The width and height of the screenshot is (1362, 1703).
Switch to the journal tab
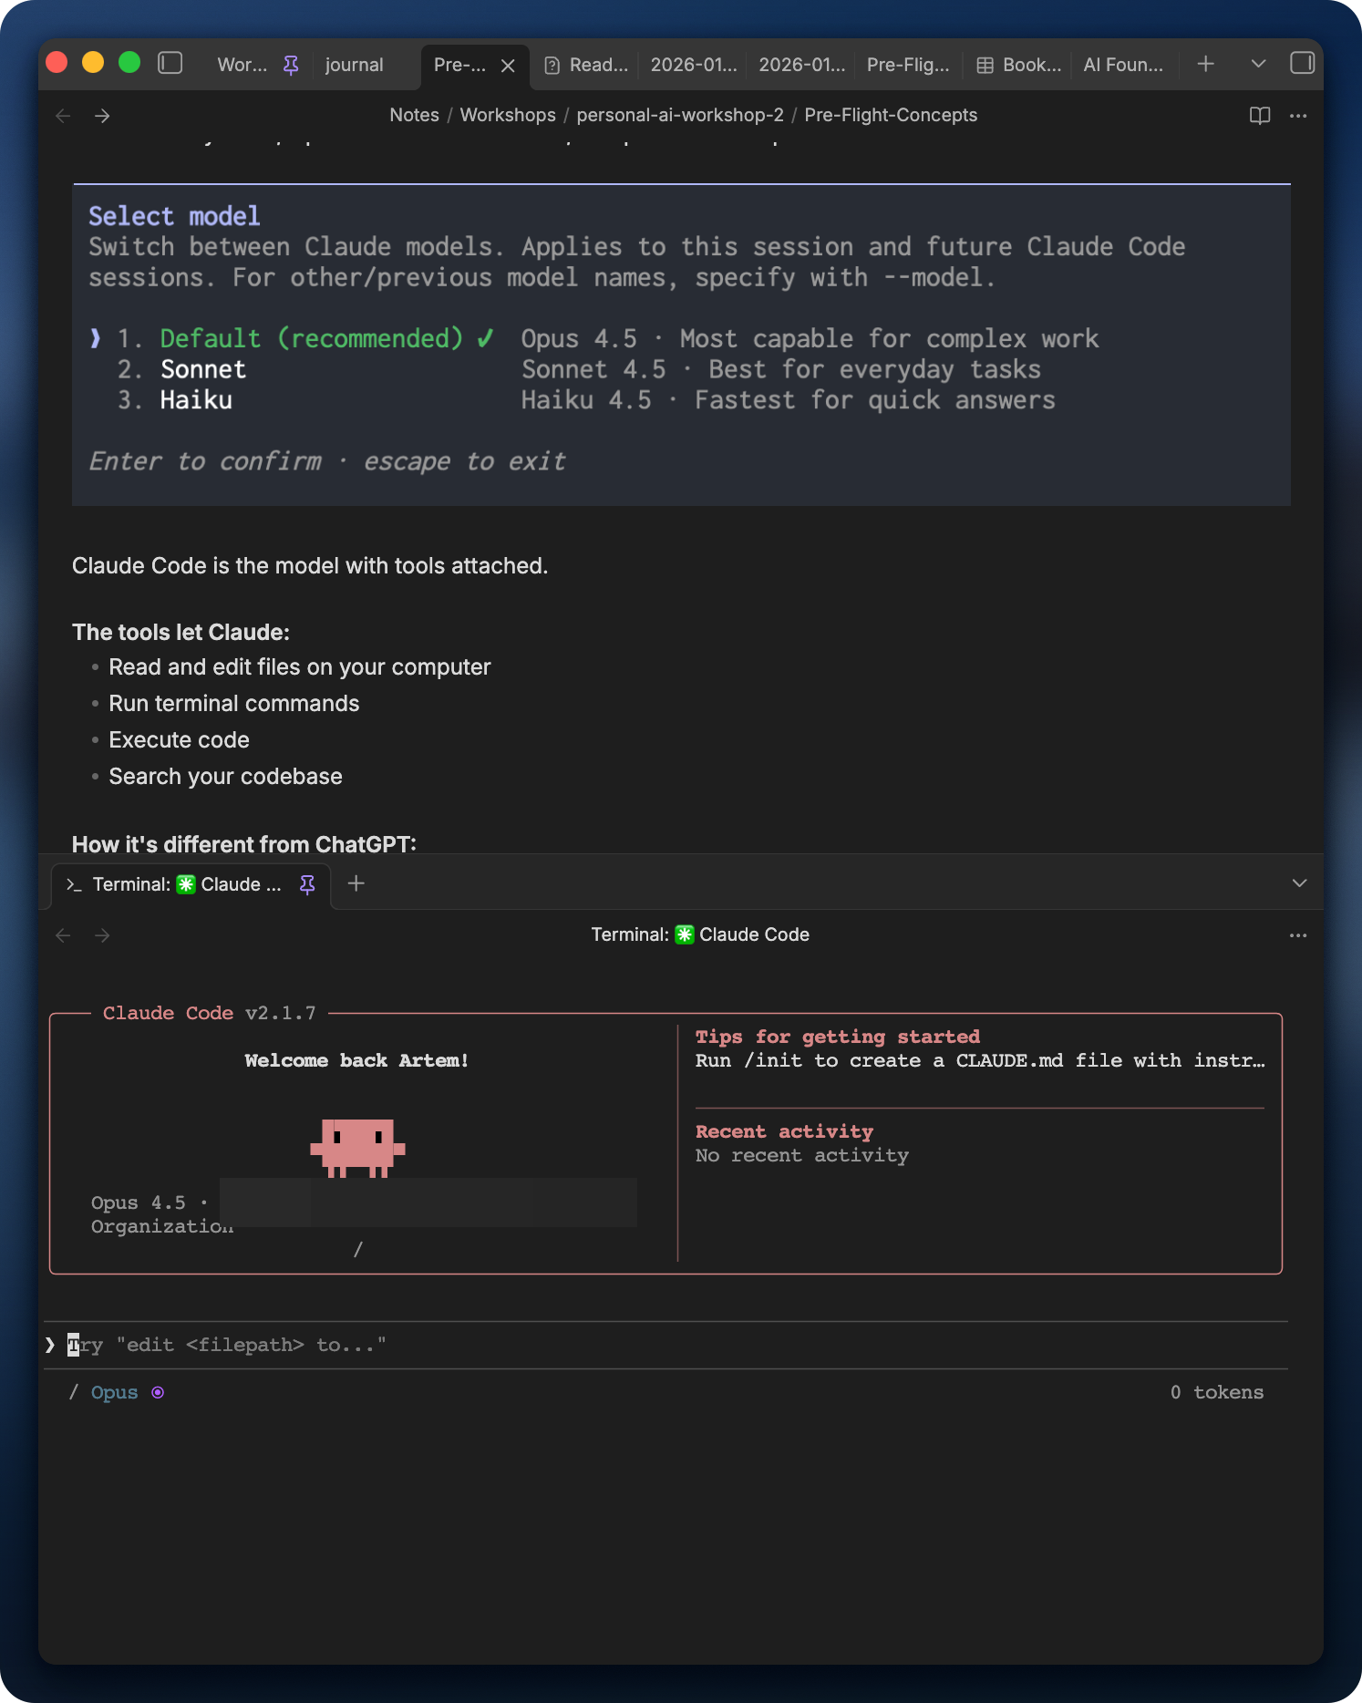[354, 65]
